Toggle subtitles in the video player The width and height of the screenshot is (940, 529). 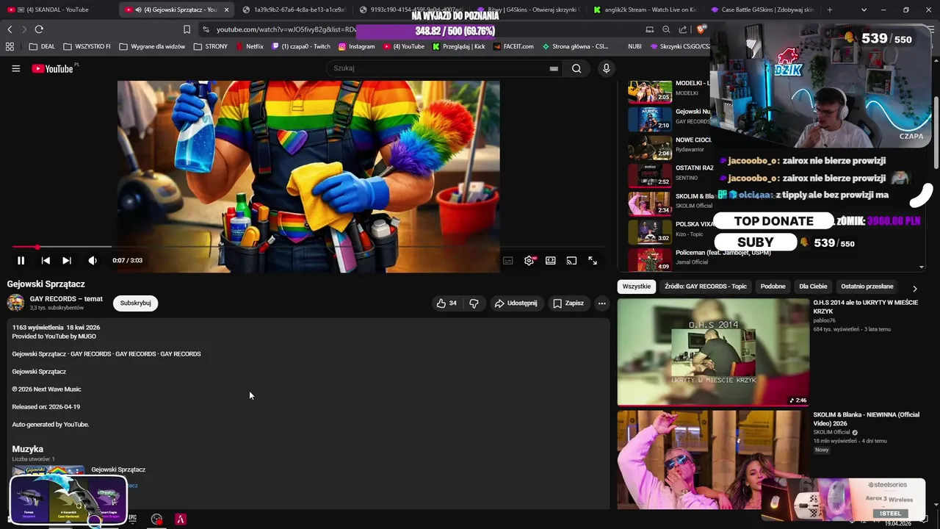click(507, 260)
